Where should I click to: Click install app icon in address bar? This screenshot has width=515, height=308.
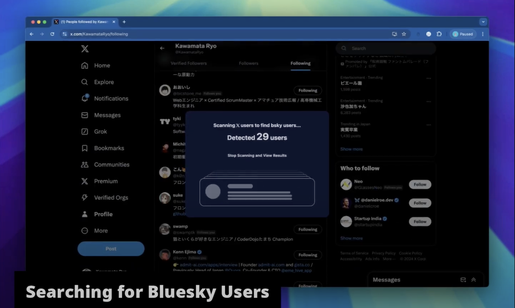(395, 34)
